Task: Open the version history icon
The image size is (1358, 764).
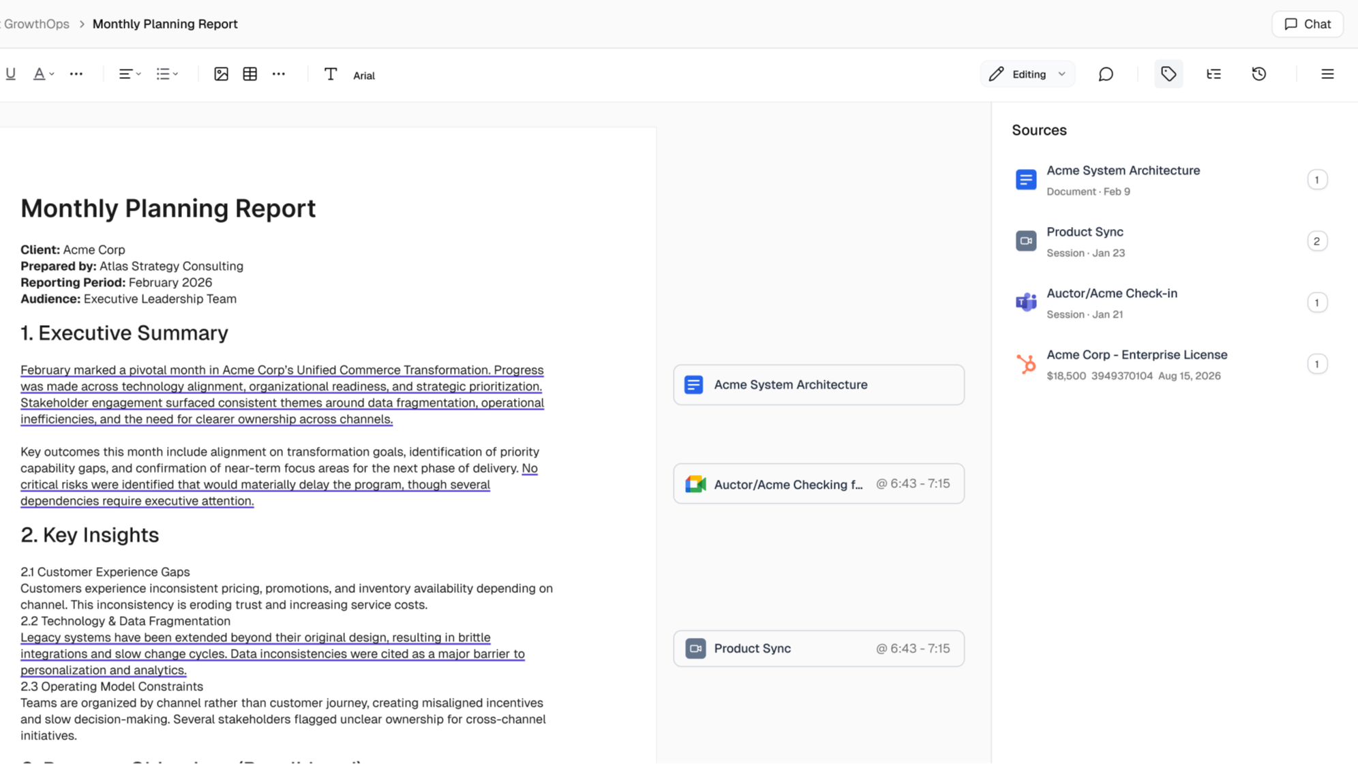Action: 1259,74
